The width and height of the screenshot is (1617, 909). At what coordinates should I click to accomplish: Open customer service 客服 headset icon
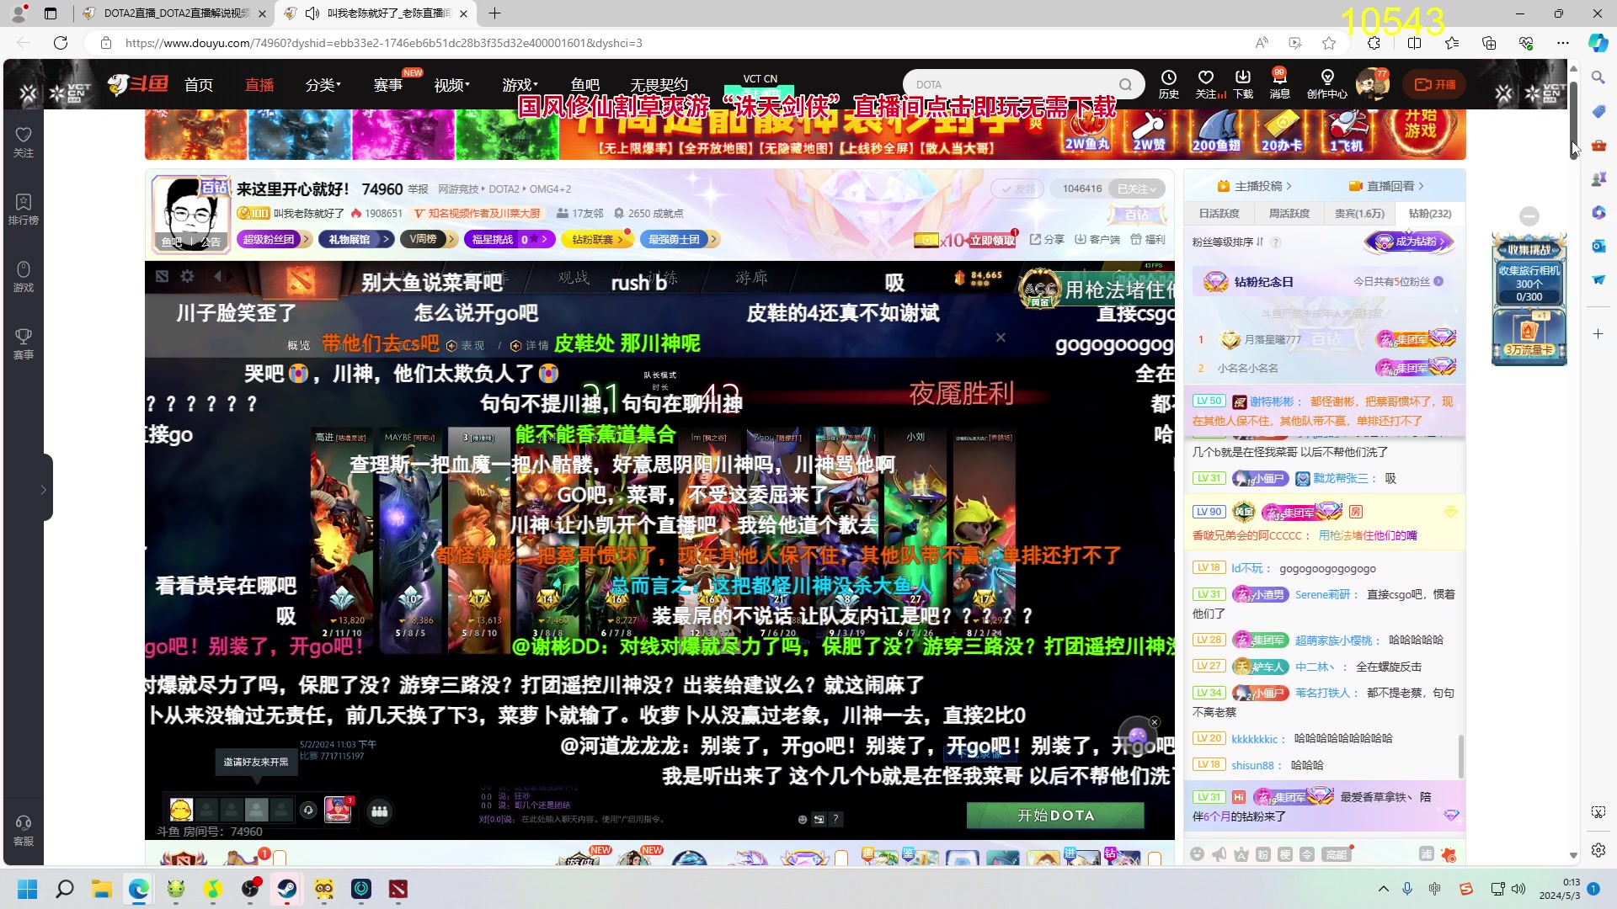coord(24,822)
